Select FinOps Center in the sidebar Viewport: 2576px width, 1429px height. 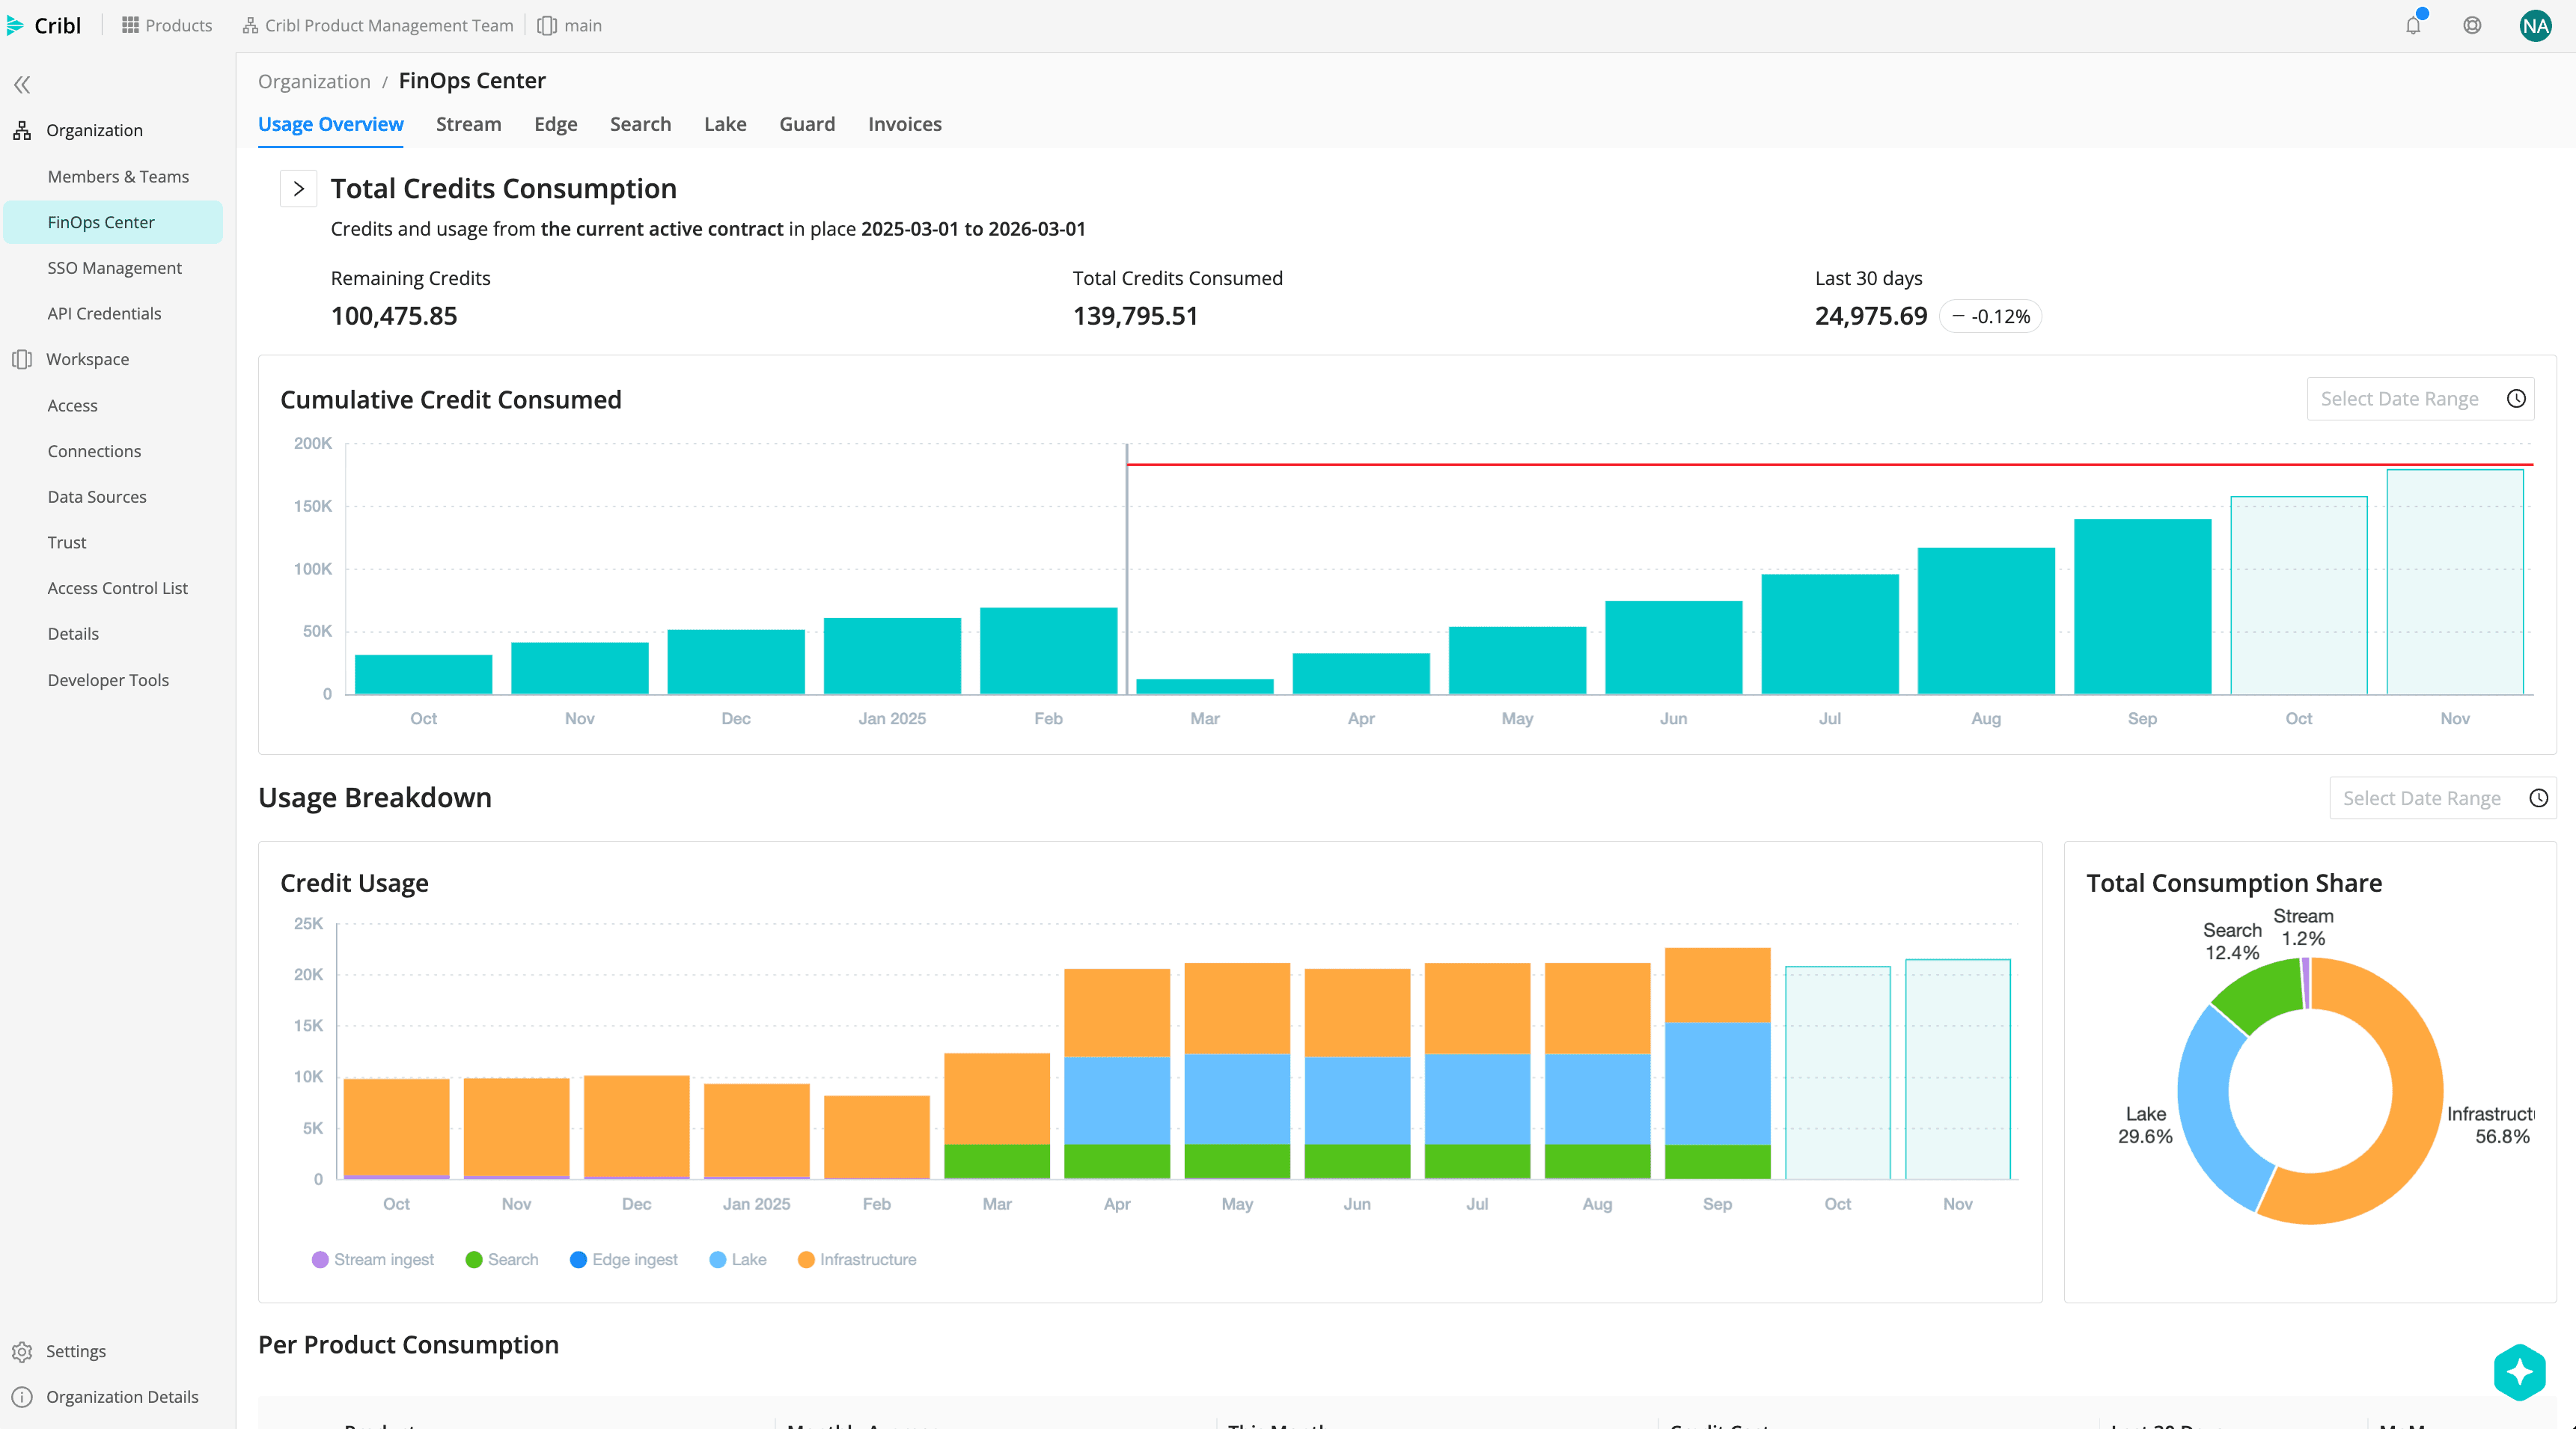100,222
